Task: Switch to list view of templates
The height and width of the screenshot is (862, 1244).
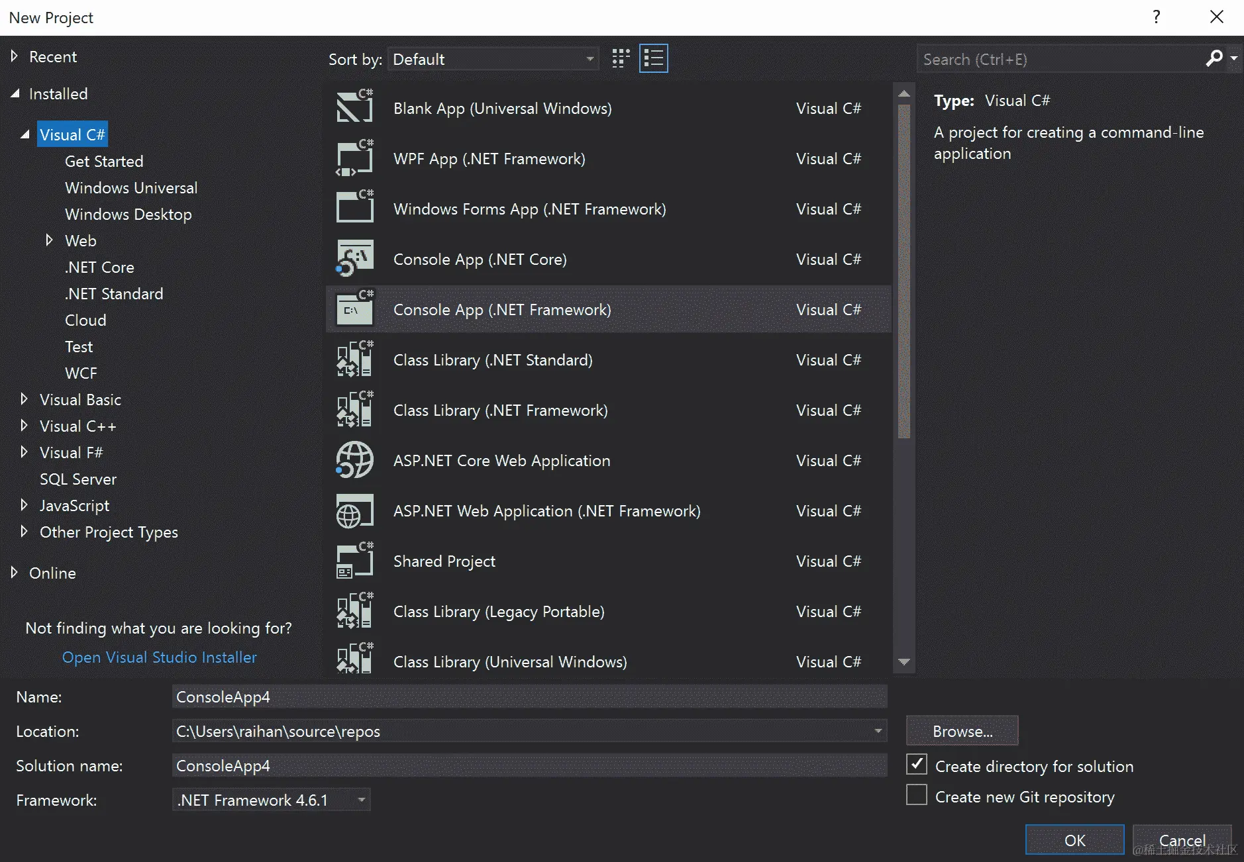Action: pyautogui.click(x=654, y=59)
